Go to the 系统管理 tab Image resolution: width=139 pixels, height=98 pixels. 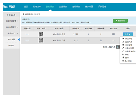tap(102, 6)
